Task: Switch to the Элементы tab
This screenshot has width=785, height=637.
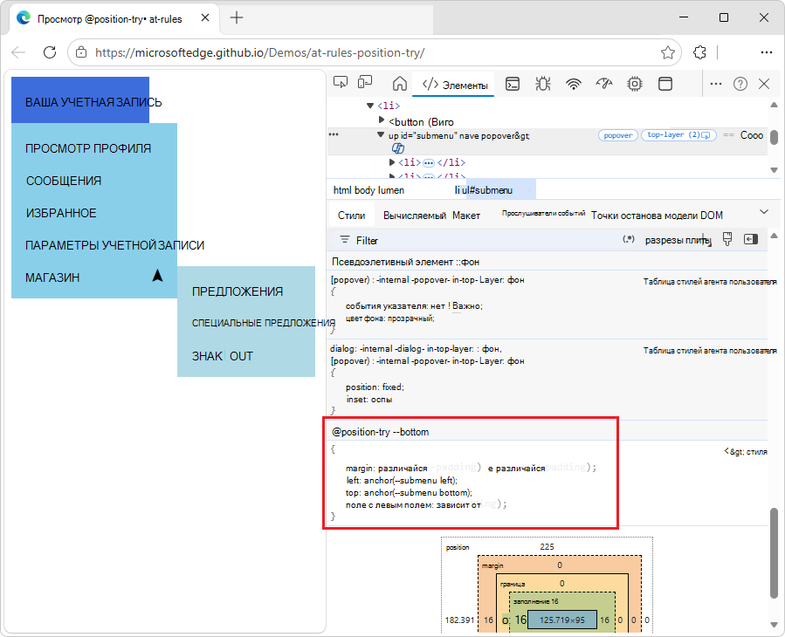Action: point(454,85)
